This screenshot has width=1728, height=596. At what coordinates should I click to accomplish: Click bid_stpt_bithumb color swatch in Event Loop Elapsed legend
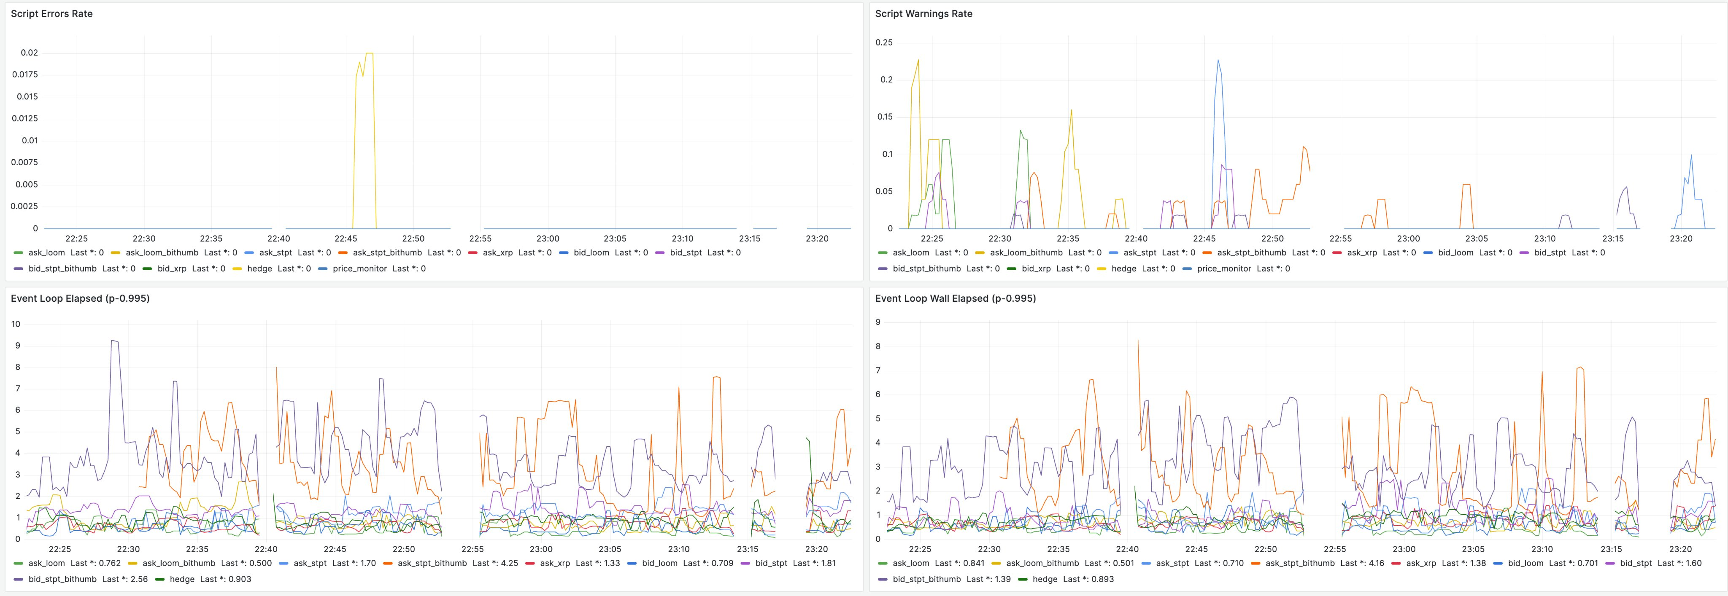click(18, 579)
